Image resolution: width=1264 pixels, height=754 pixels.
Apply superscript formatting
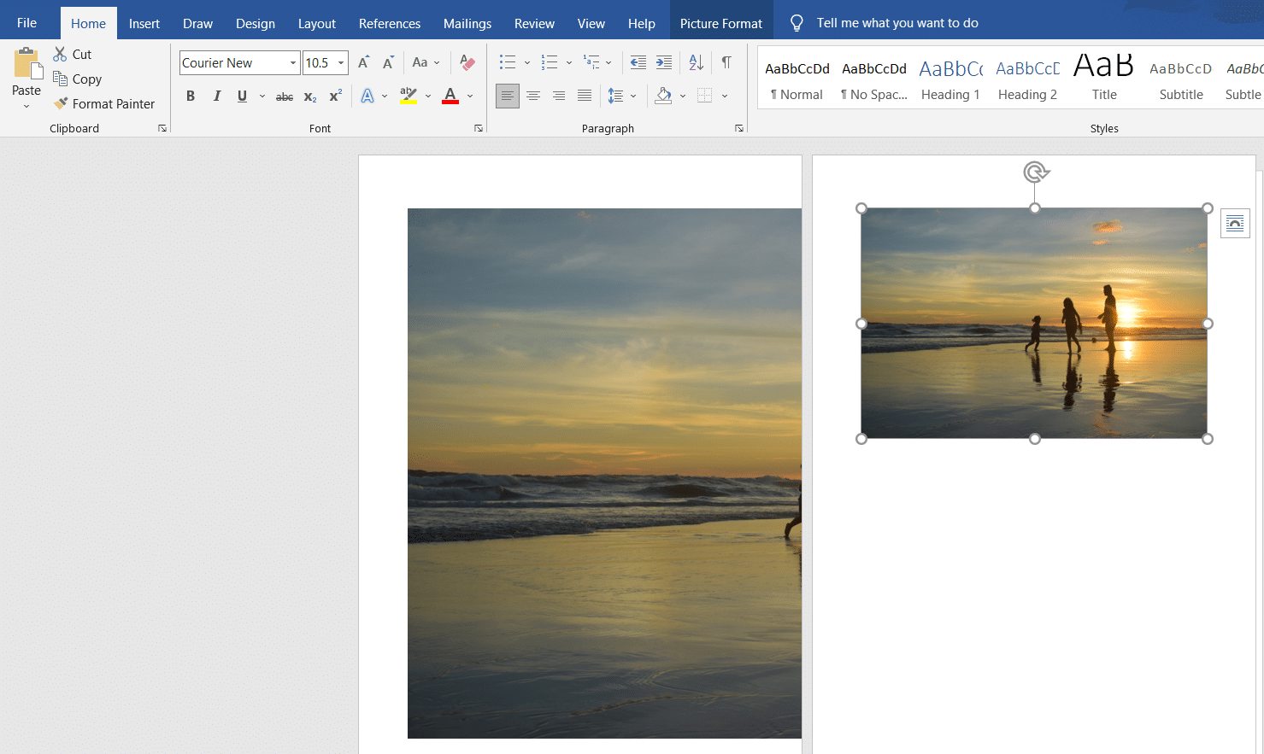point(335,96)
